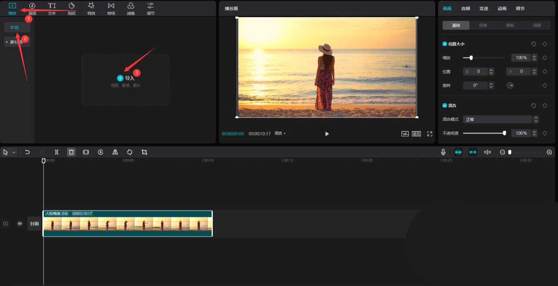Viewport: 558px width, 286px height.
Task: Delete the selected clip with trash icon
Action: (x=71, y=152)
